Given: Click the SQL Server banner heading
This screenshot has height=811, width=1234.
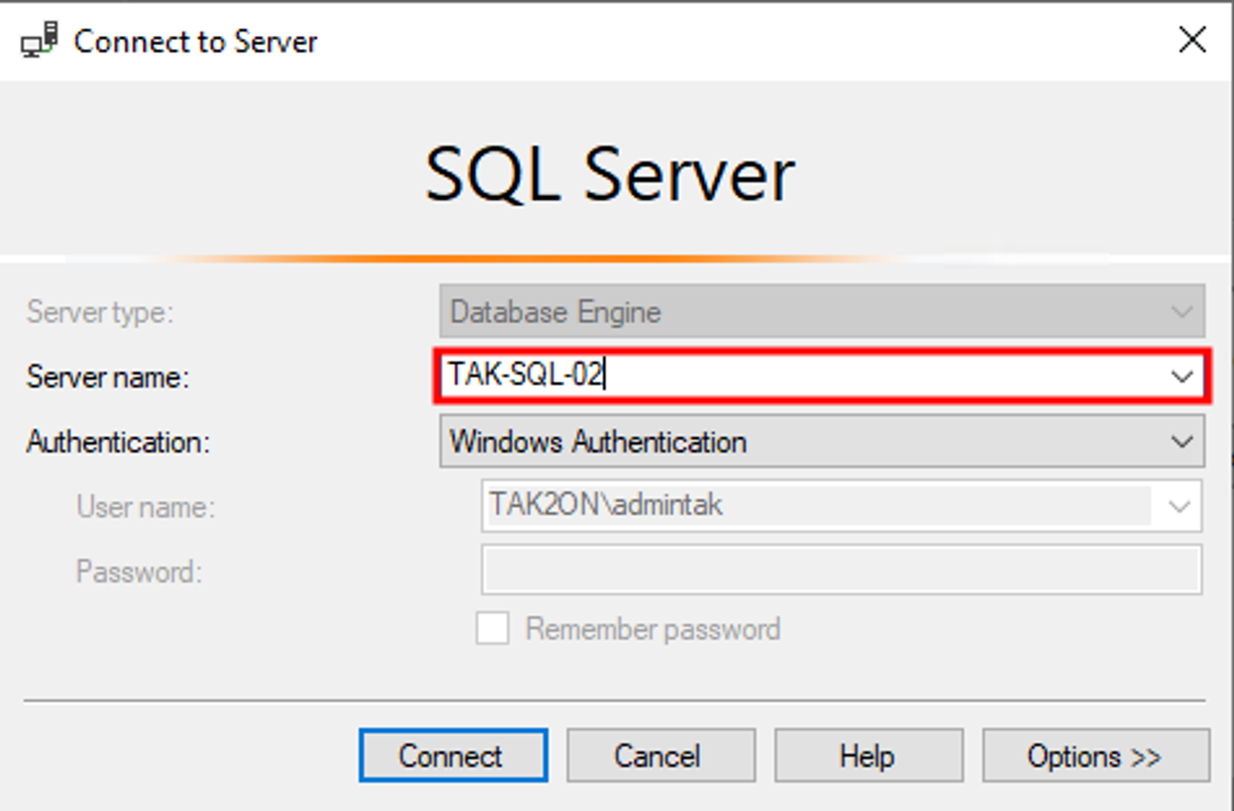Looking at the screenshot, I should point(610,174).
